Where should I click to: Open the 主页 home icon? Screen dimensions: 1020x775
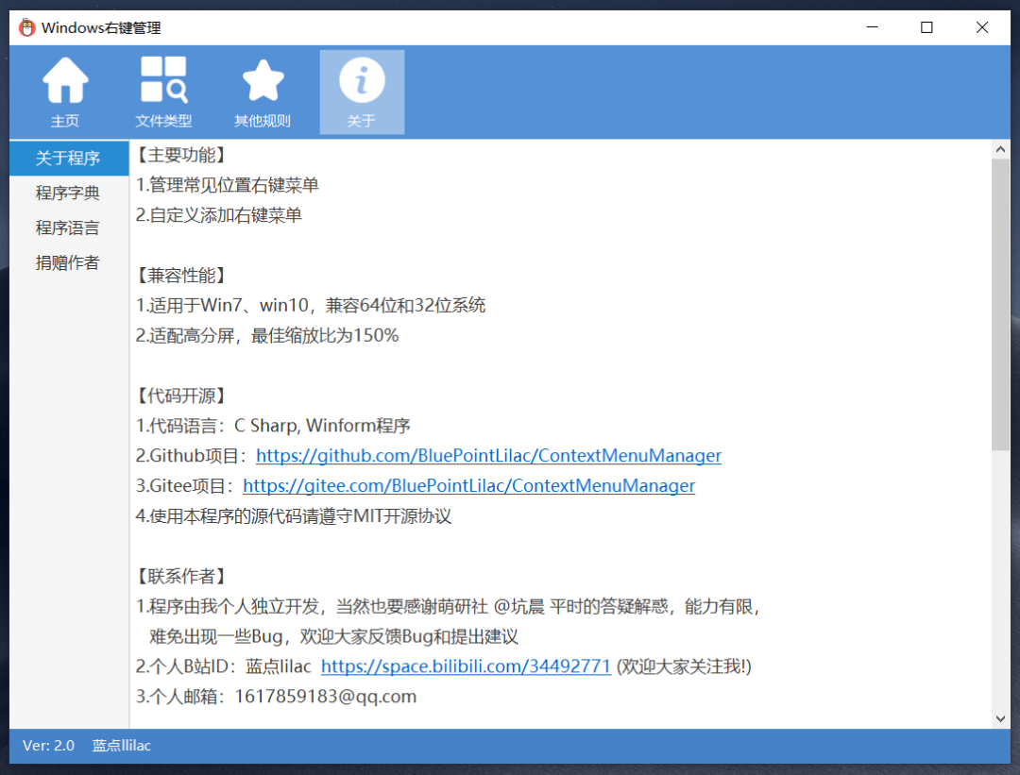coord(65,92)
